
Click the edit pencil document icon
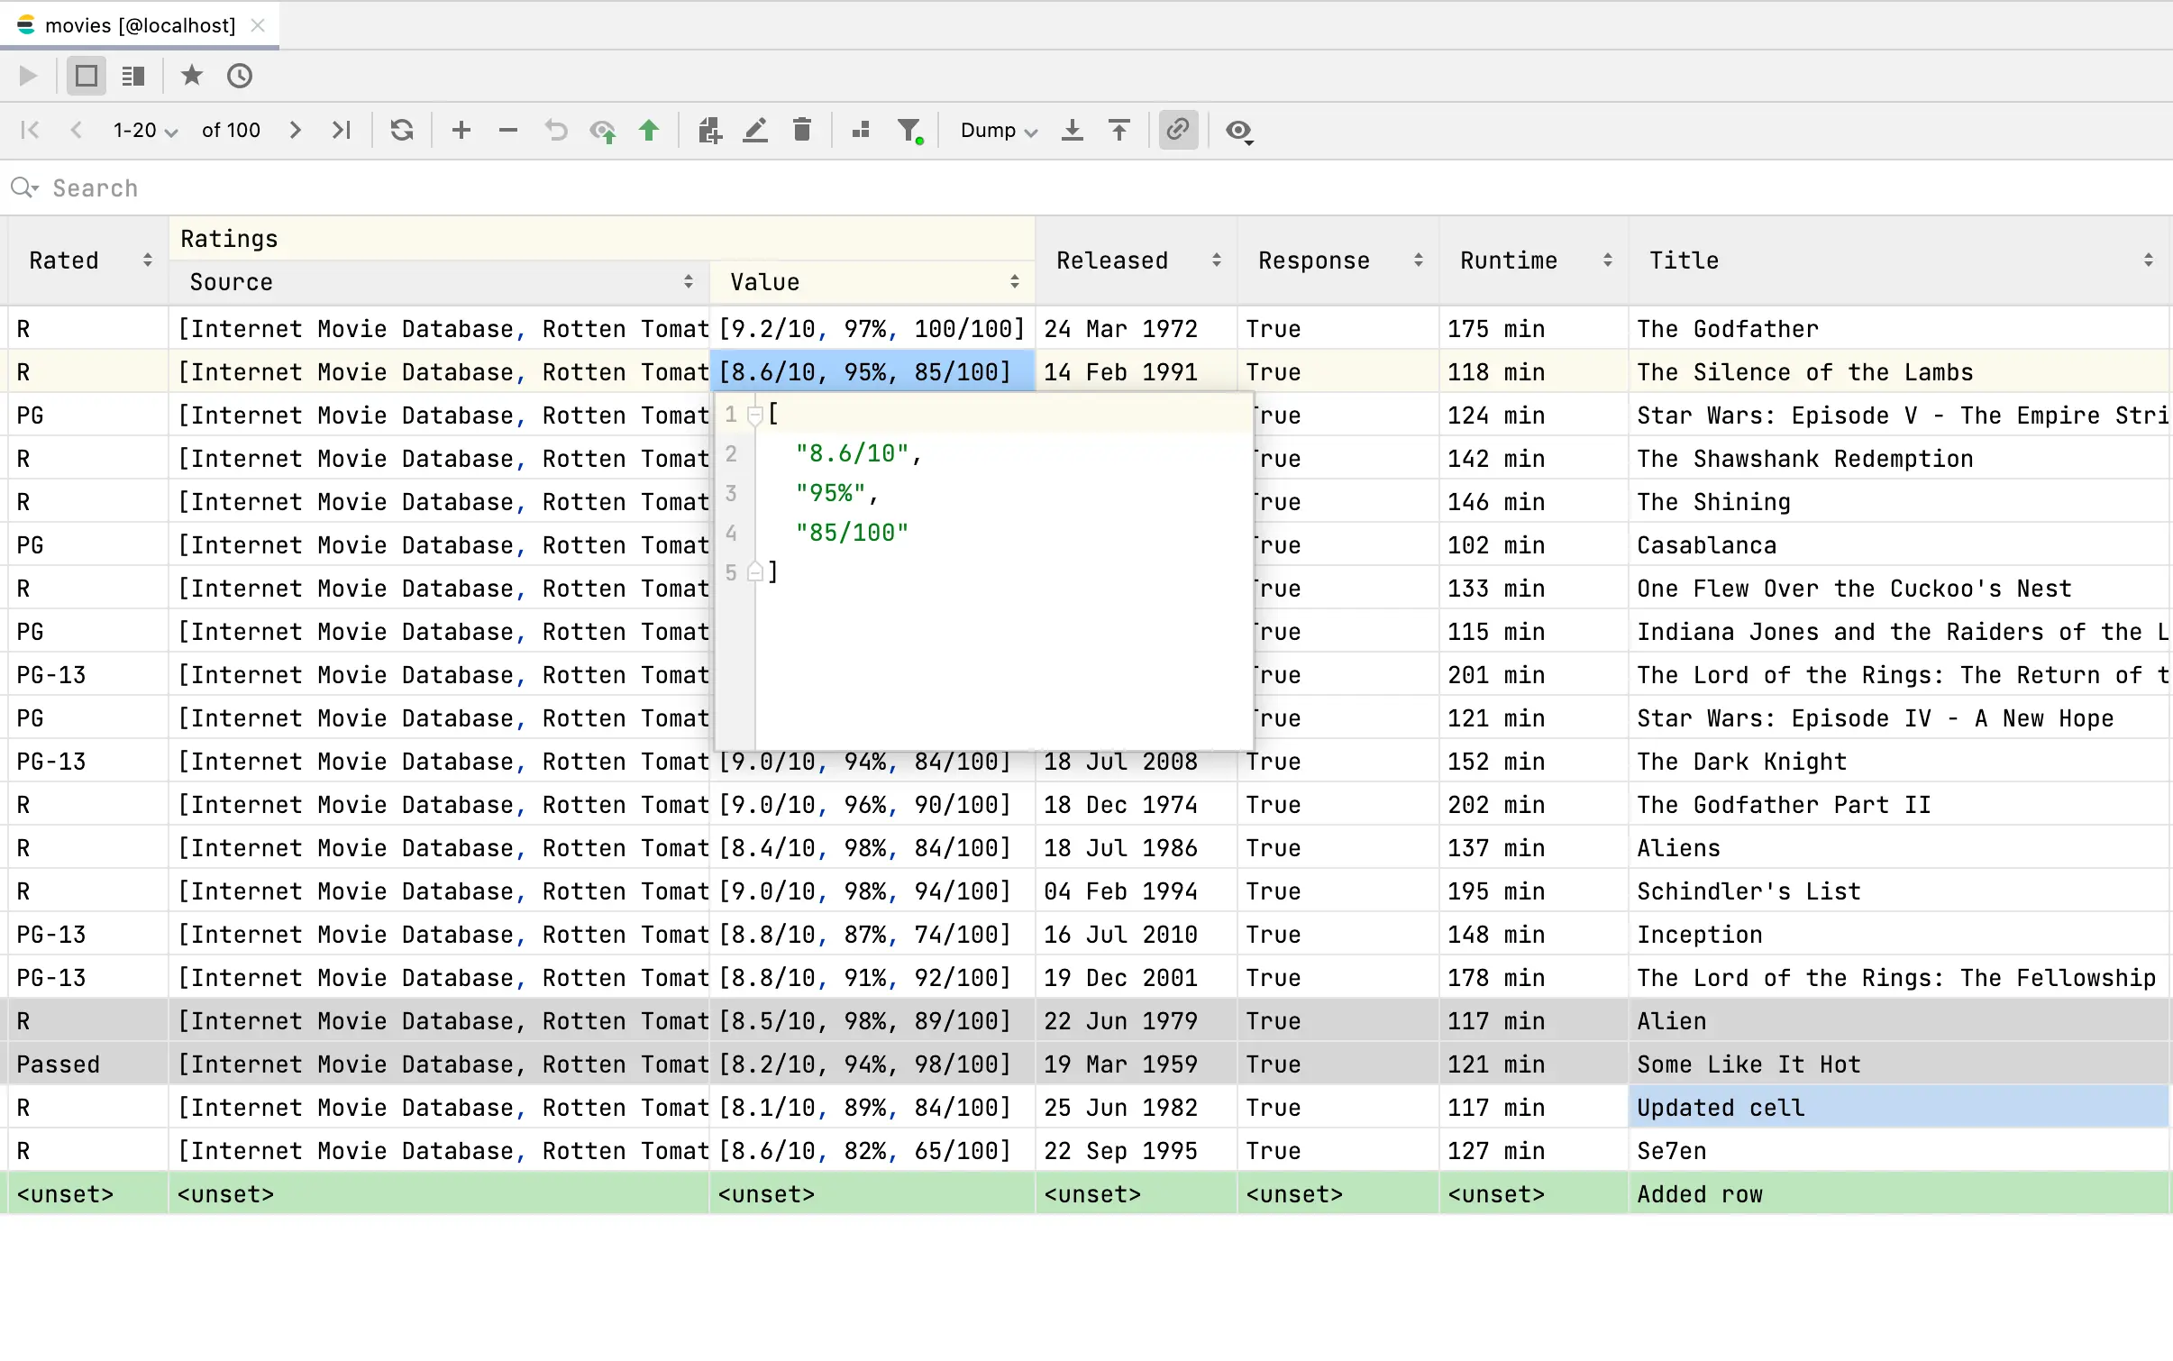pyautogui.click(x=755, y=131)
